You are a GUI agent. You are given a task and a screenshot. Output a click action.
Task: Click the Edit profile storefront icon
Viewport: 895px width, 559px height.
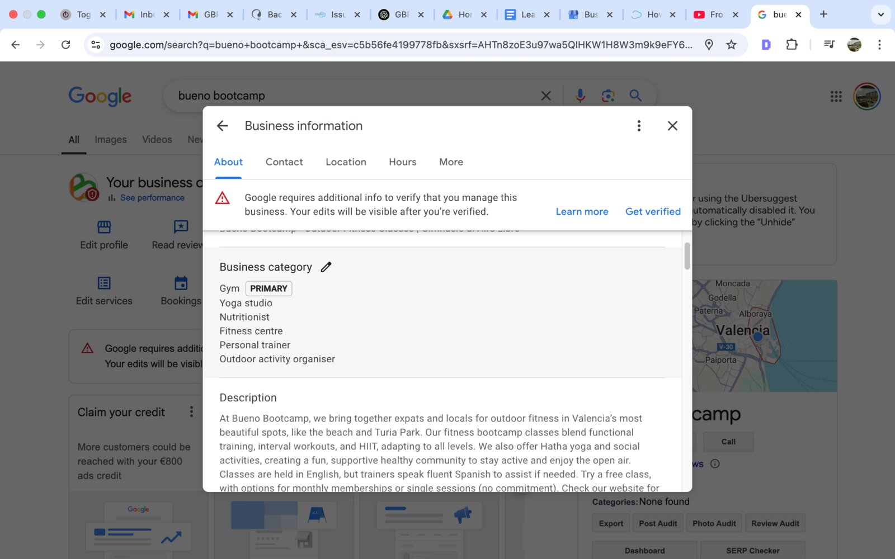[104, 227]
